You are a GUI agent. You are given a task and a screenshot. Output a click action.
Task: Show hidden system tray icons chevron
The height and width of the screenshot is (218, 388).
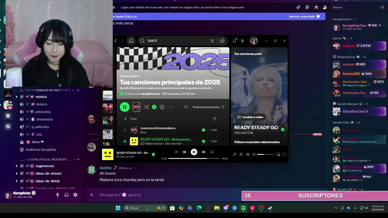(336, 208)
